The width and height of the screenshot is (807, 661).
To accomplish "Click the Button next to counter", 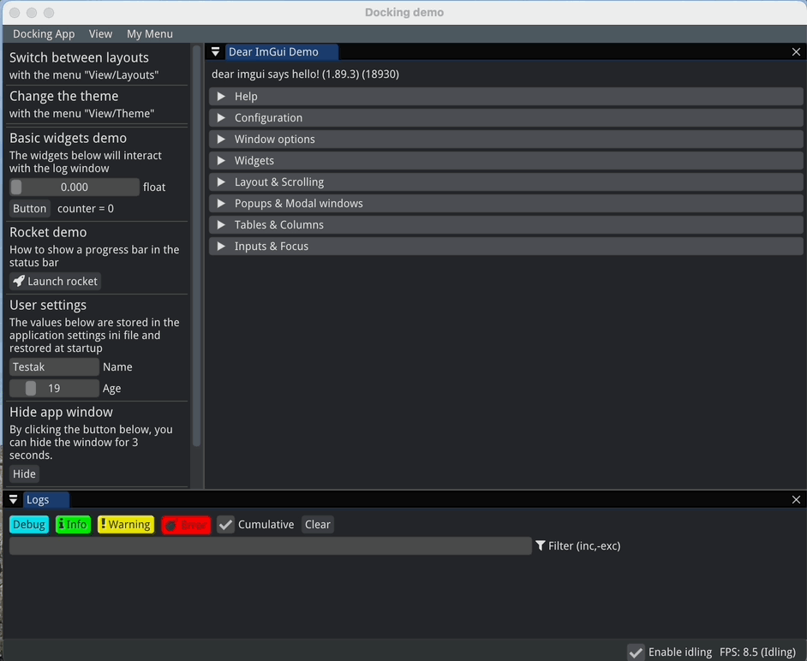I will click(30, 208).
